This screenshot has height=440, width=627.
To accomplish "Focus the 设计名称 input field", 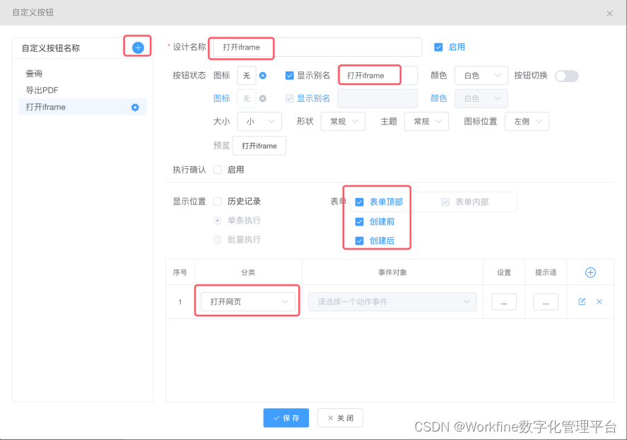I will pos(317,47).
